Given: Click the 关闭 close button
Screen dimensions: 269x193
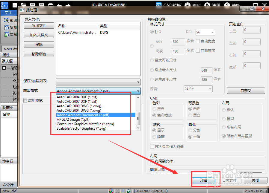Looking at the screenshot, I should click(x=256, y=180).
